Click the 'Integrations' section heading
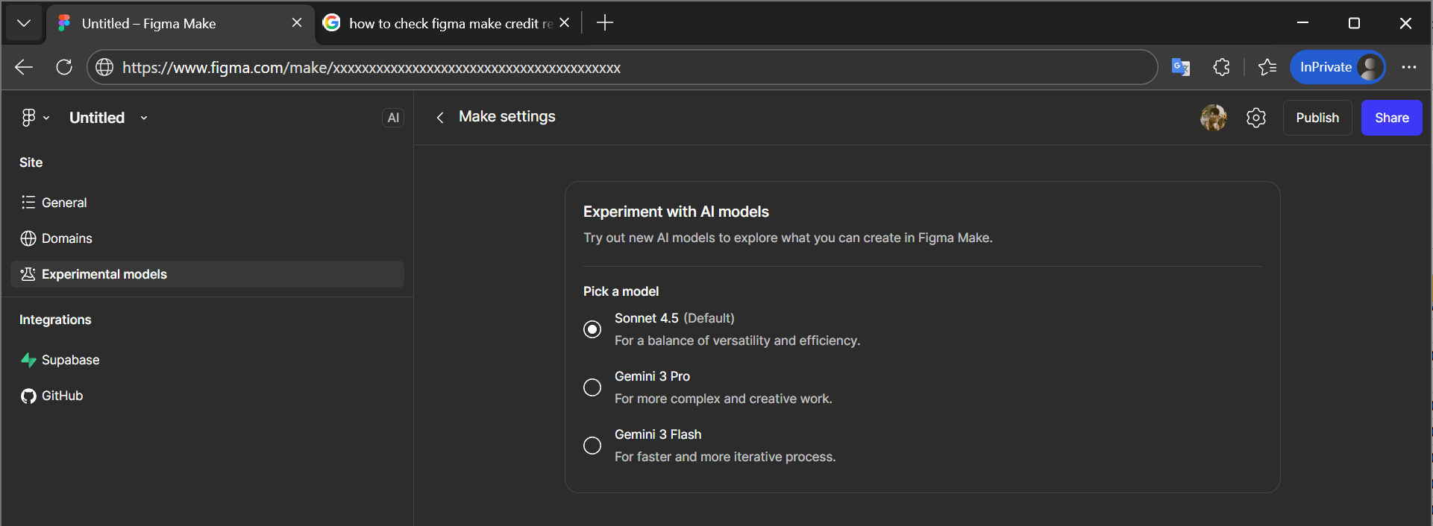 [x=55, y=320]
